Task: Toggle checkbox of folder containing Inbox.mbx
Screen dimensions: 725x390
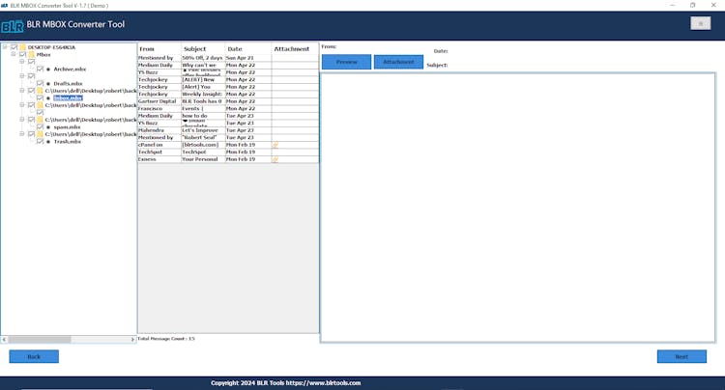Action: pos(32,91)
